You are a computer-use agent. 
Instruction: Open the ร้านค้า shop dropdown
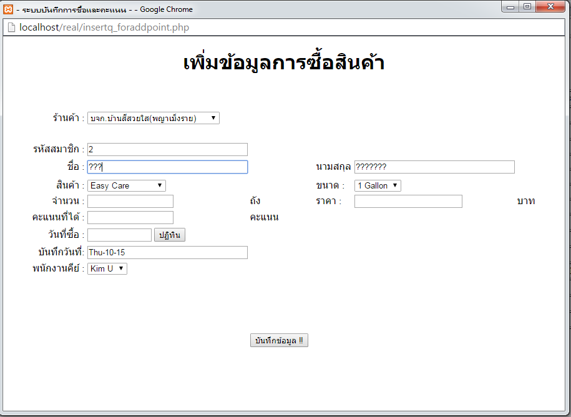tap(154, 118)
